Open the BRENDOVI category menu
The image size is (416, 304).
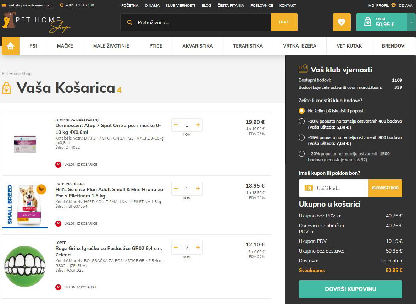(394, 46)
